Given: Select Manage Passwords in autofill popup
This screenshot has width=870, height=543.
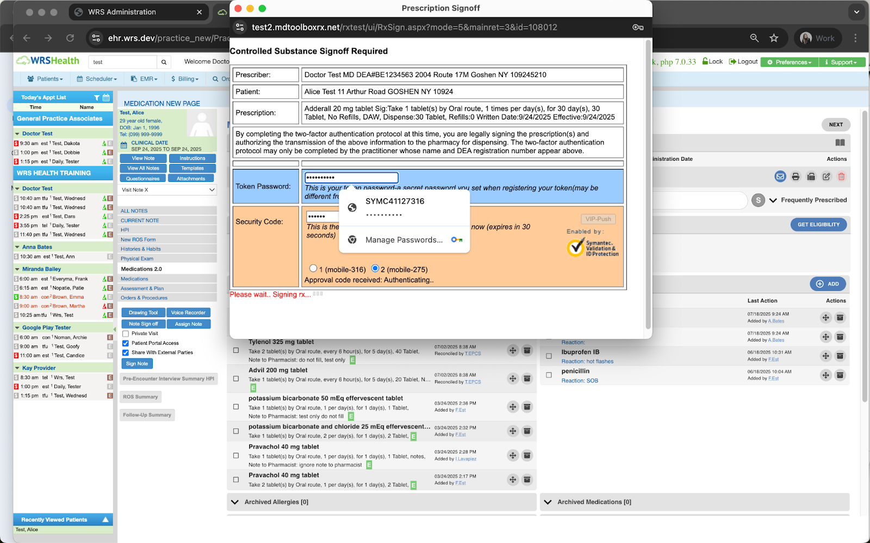Looking at the screenshot, I should tap(403, 240).
